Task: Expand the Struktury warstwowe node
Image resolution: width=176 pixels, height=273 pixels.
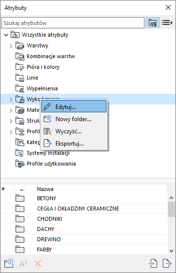Action: click(x=11, y=121)
